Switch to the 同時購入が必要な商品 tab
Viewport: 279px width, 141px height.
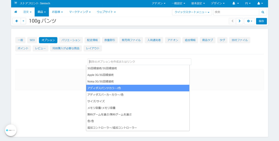[66, 49]
